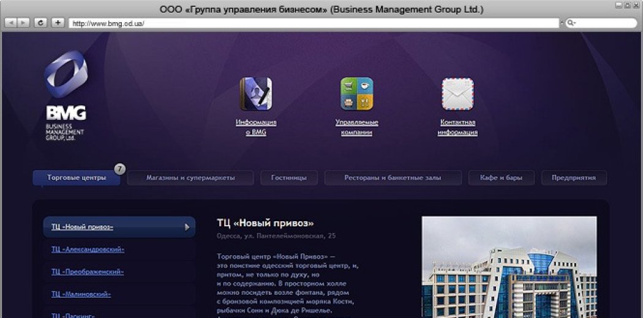Screen dimensions: 643x318
Task: Select the Кафе и бары tab
Action: [x=501, y=178]
